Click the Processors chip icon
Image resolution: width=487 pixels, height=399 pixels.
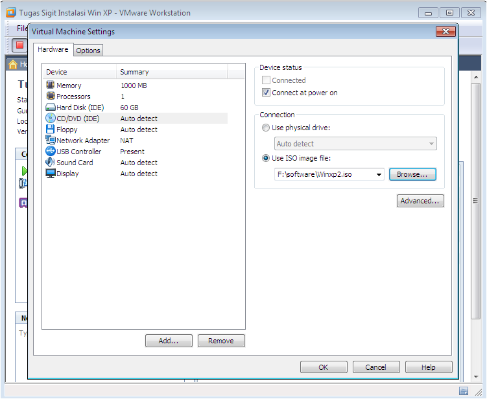(x=51, y=96)
